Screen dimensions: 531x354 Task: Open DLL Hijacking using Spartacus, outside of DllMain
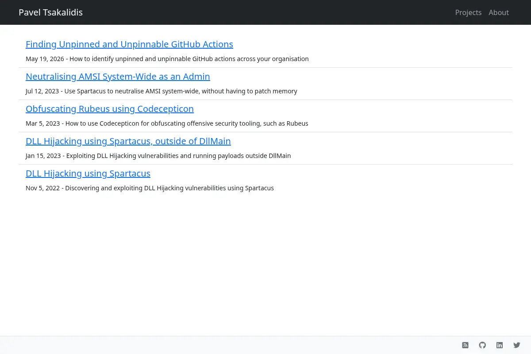[x=128, y=141]
